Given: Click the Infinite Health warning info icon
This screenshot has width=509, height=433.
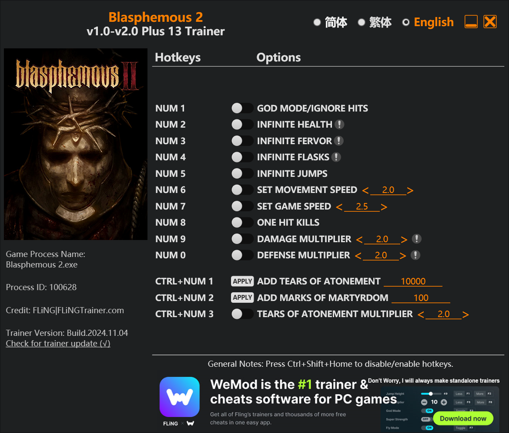Looking at the screenshot, I should pos(339,124).
